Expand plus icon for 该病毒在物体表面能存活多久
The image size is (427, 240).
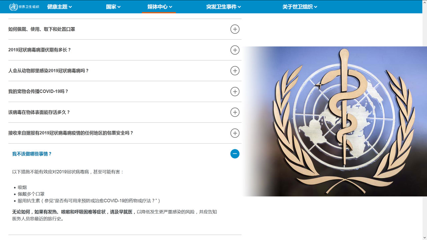(235, 112)
